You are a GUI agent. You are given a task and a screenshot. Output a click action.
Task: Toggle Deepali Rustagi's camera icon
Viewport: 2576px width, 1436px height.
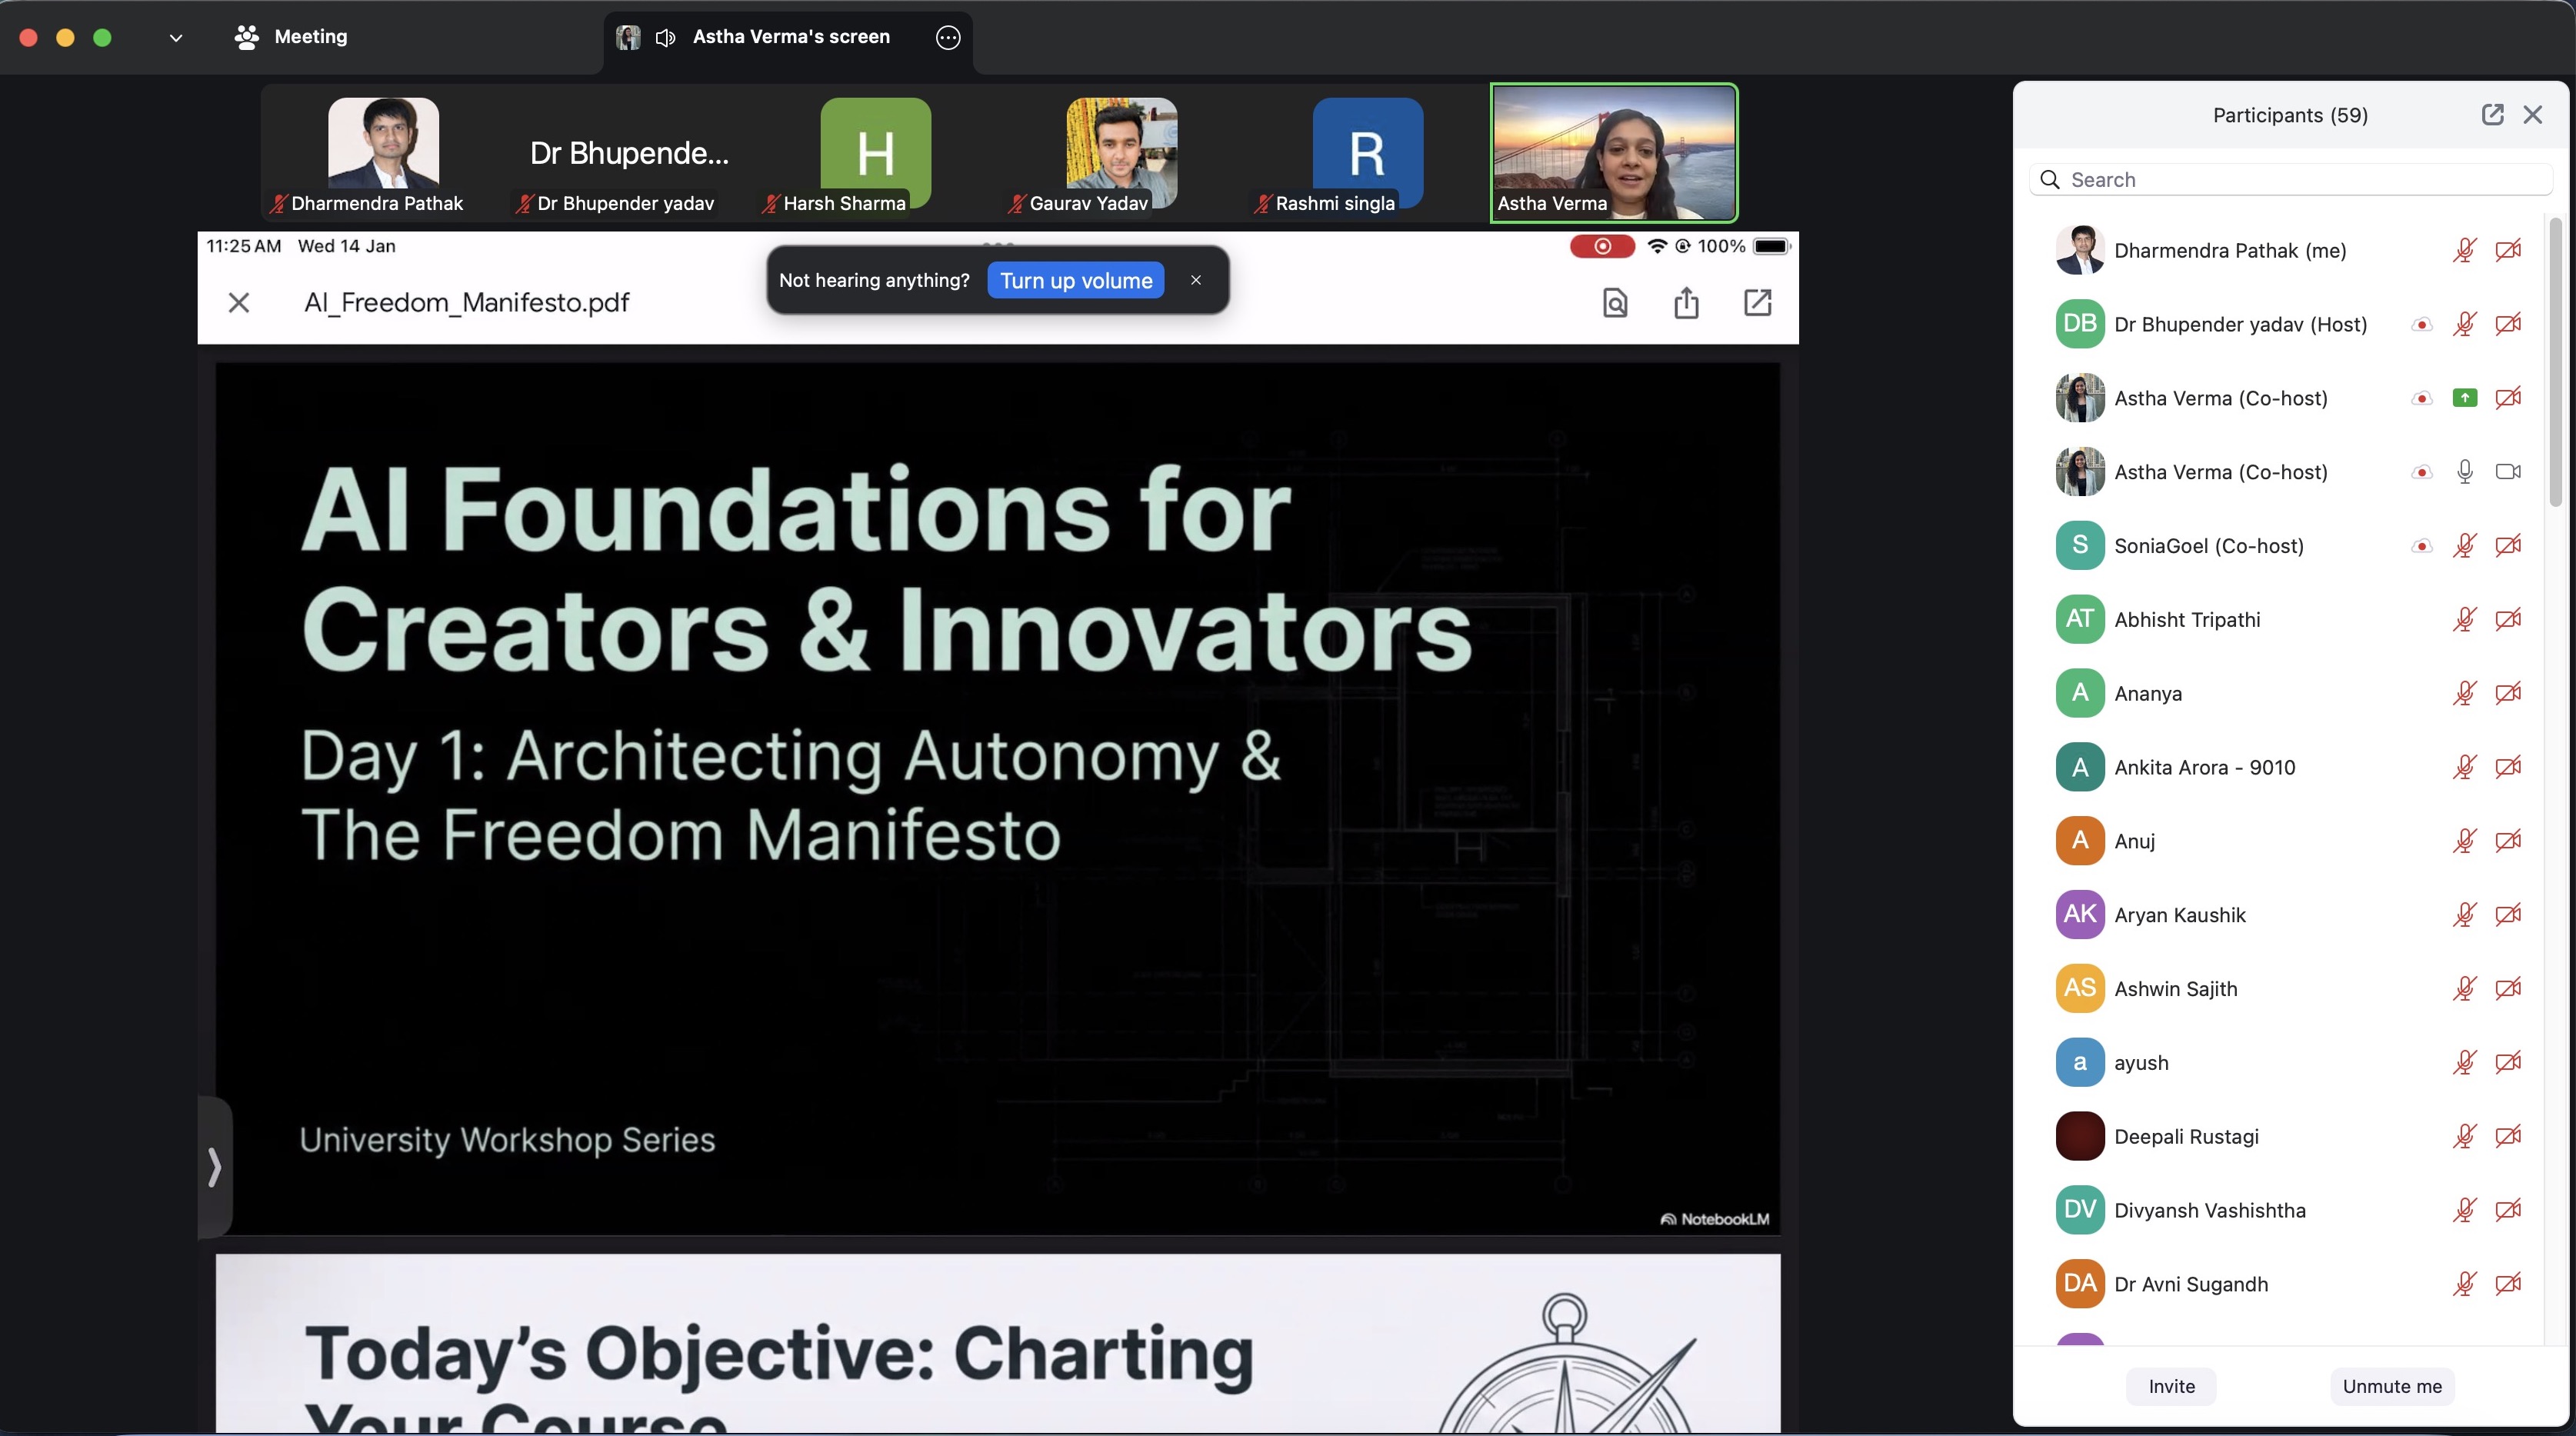tap(2507, 1136)
